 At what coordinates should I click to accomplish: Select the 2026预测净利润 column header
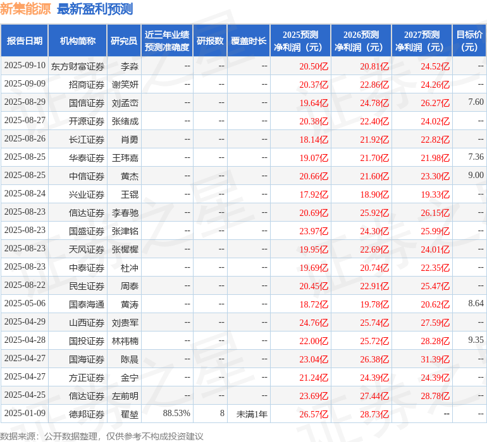click(361, 41)
